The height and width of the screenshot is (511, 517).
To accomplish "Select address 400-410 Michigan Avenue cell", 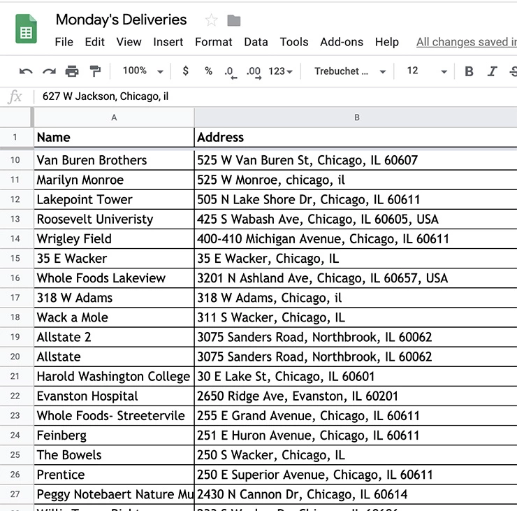I will [356, 239].
